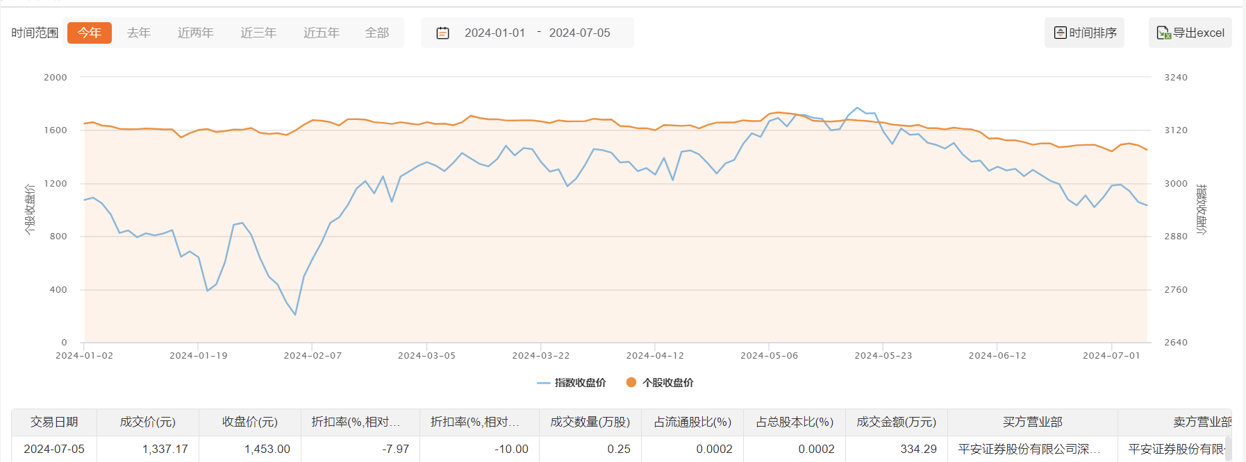The image size is (1246, 462).
Task: Click the vertical scrollbar beside the table
Action: (x=1228, y=448)
